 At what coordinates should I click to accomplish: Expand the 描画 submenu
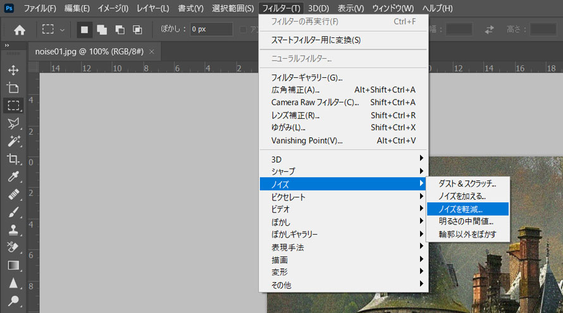pyautogui.click(x=343, y=259)
